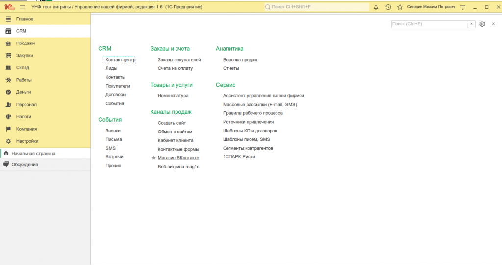This screenshot has height=265, width=502.
Task: Open Источники привлечения link
Action: click(248, 122)
